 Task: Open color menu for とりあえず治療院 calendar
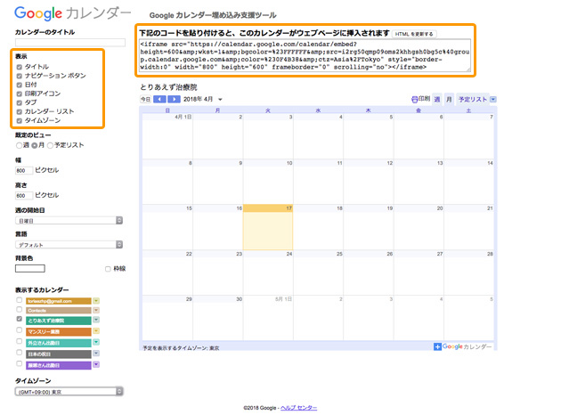96,320
